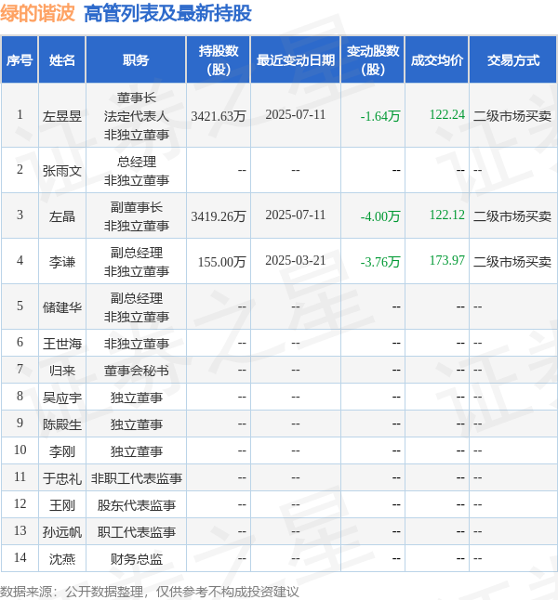Click the 序号 column header
Image resolution: width=558 pixels, height=600 pixels.
(x=20, y=60)
